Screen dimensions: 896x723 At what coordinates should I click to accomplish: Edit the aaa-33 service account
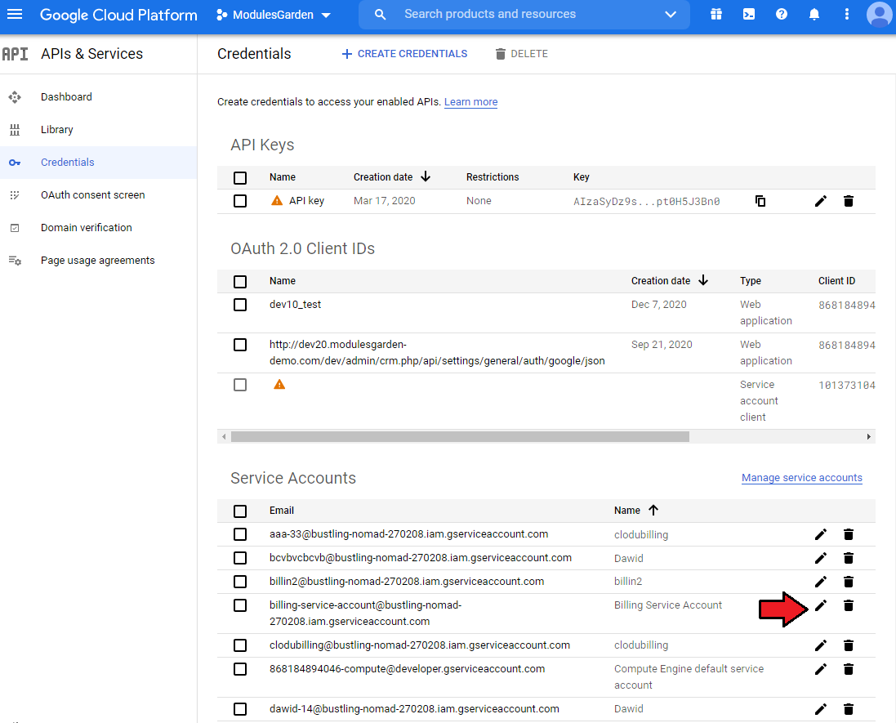pyautogui.click(x=821, y=534)
